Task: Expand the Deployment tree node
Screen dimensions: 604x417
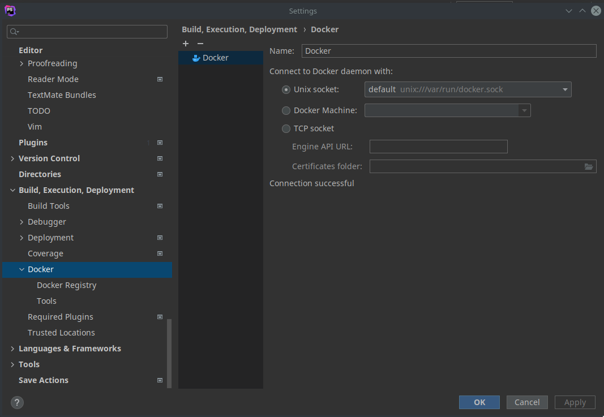Action: pyautogui.click(x=22, y=238)
